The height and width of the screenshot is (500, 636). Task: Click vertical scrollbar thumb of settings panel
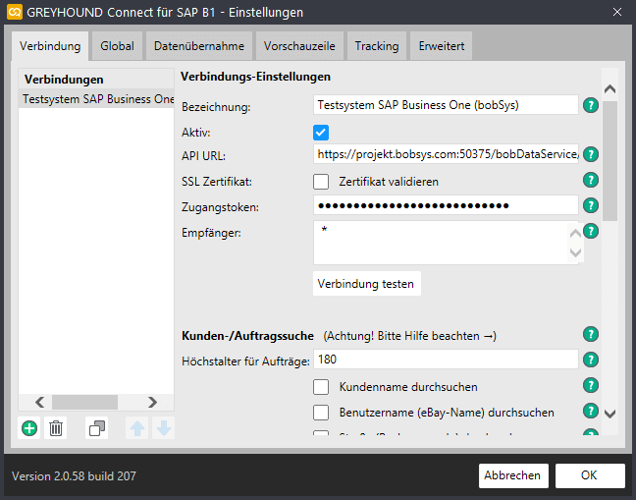point(610,161)
